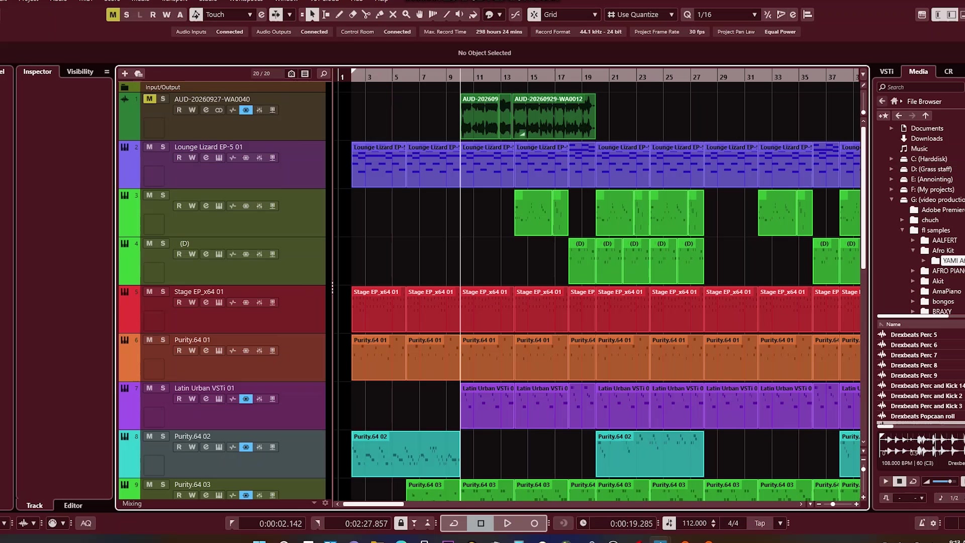Activate the transport Cycle loop button
The height and width of the screenshot is (543, 965).
coord(453,523)
